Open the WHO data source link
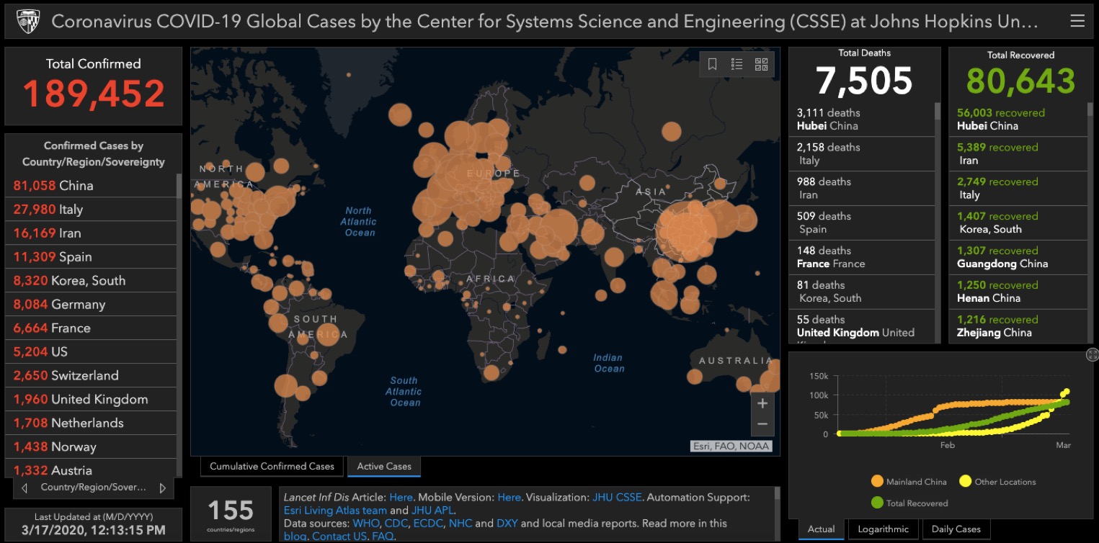1099x543 pixels. 365,523
